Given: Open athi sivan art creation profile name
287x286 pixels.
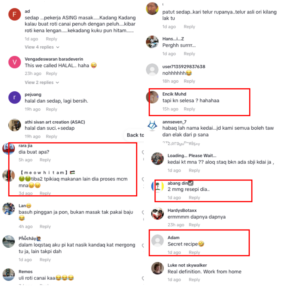Looking at the screenshot, I should (x=55, y=122).
